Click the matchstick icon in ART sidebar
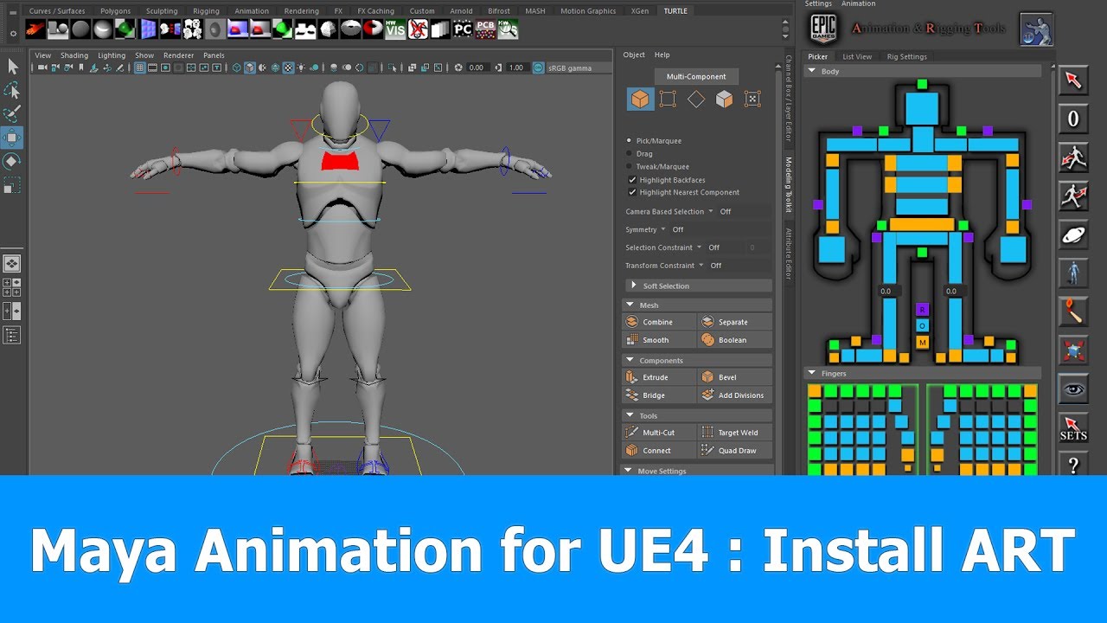 pyautogui.click(x=1073, y=311)
